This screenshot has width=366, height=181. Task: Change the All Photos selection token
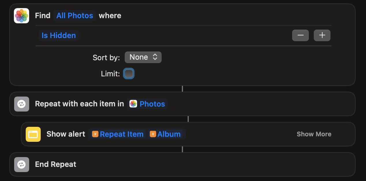click(75, 16)
